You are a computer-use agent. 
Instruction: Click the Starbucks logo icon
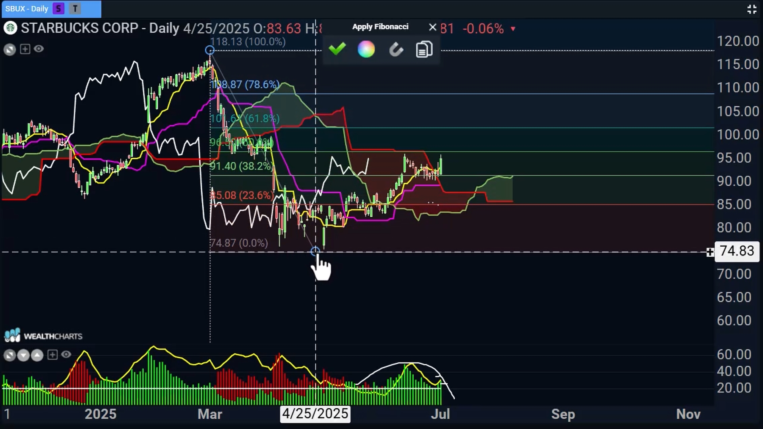click(x=10, y=28)
